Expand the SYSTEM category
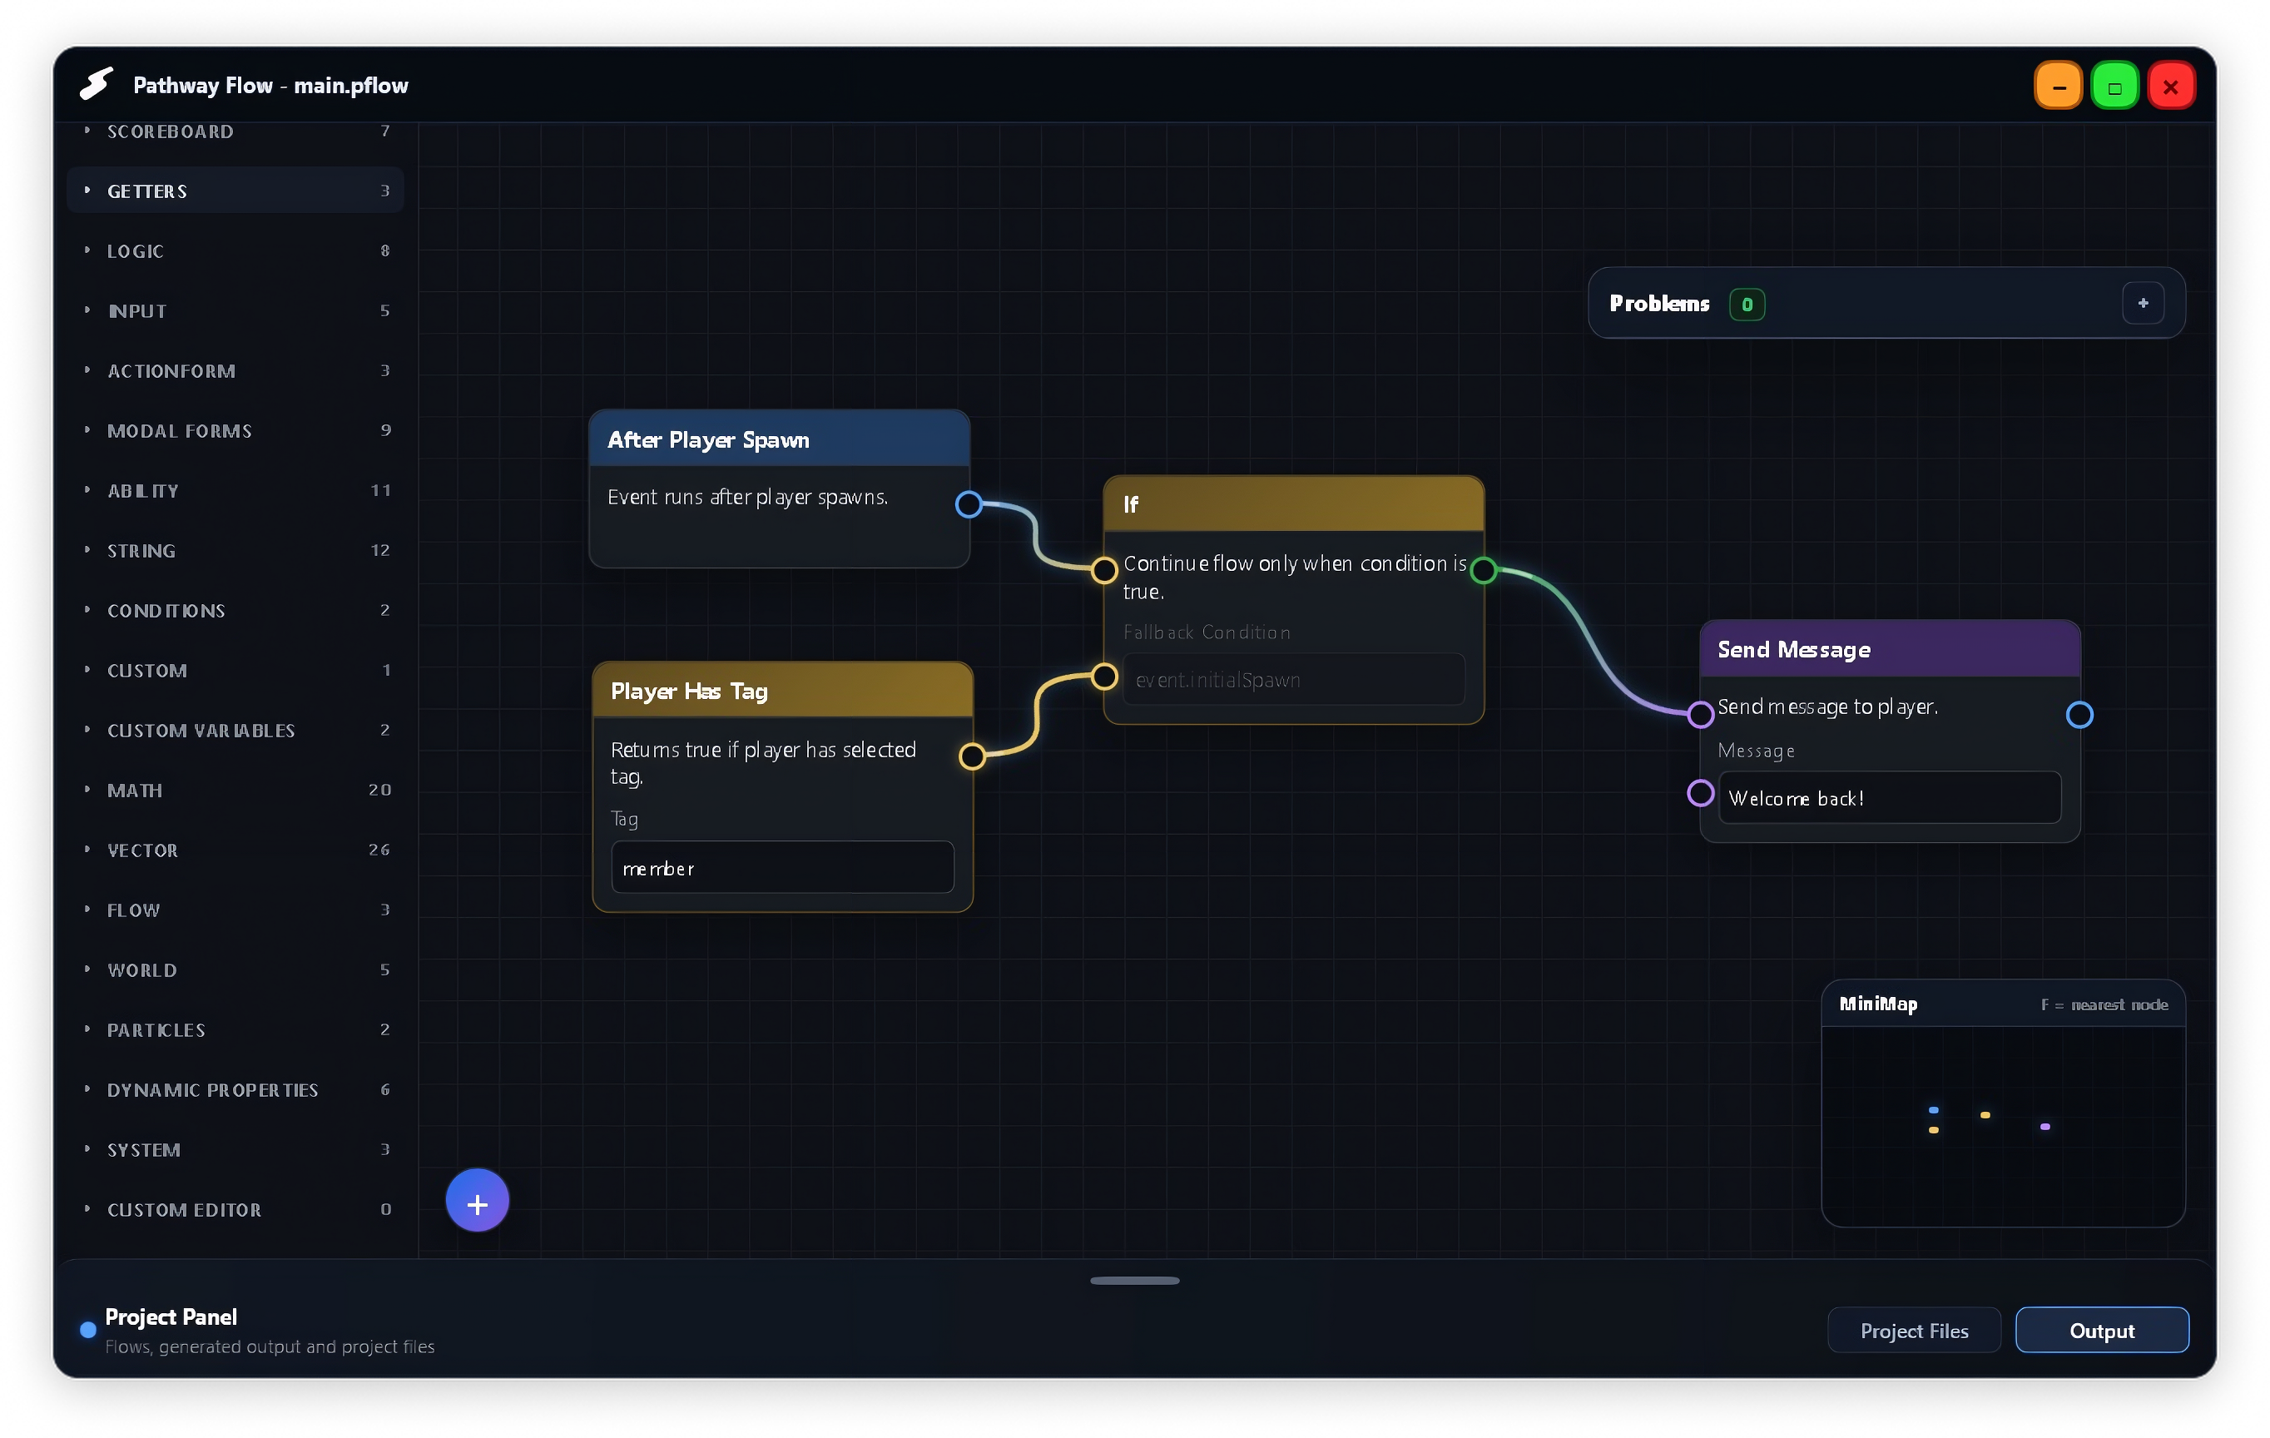Image resolution: width=2270 pixels, height=1438 pixels. click(235, 1149)
